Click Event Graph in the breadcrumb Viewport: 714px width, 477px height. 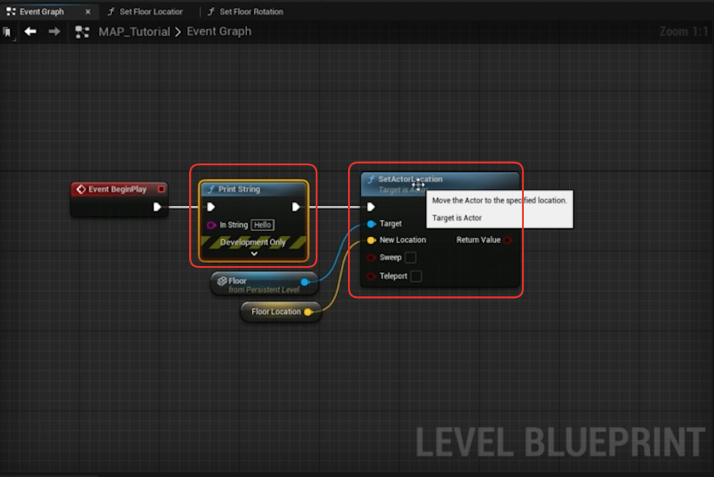click(219, 31)
